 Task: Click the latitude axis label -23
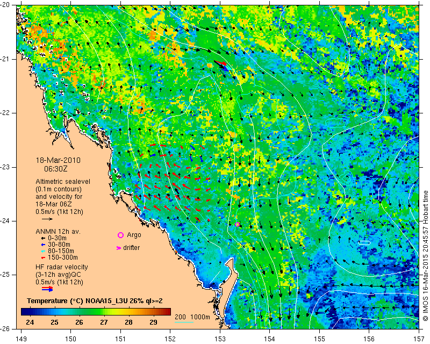point(5,167)
